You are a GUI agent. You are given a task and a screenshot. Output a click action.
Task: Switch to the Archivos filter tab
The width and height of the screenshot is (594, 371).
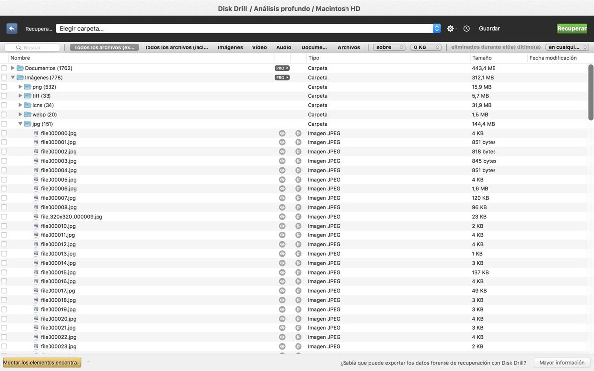(x=349, y=47)
